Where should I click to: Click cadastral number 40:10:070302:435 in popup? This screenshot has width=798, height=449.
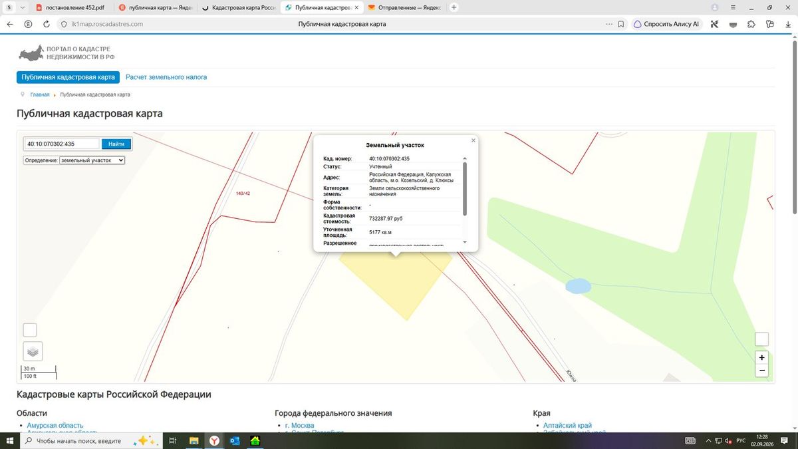tap(389, 159)
